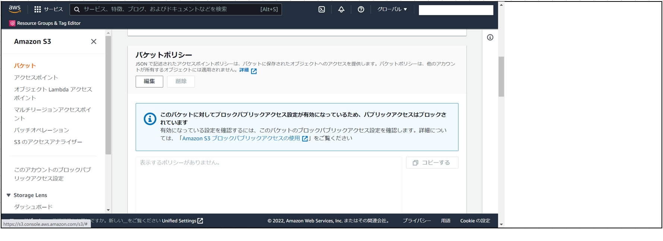
Task: Open the help question mark menu
Action: [x=361, y=9]
